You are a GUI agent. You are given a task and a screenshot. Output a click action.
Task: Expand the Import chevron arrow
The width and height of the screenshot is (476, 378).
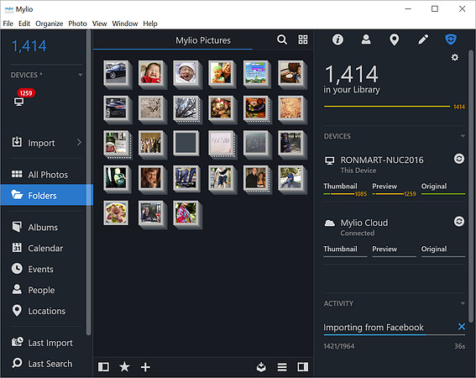point(79,142)
